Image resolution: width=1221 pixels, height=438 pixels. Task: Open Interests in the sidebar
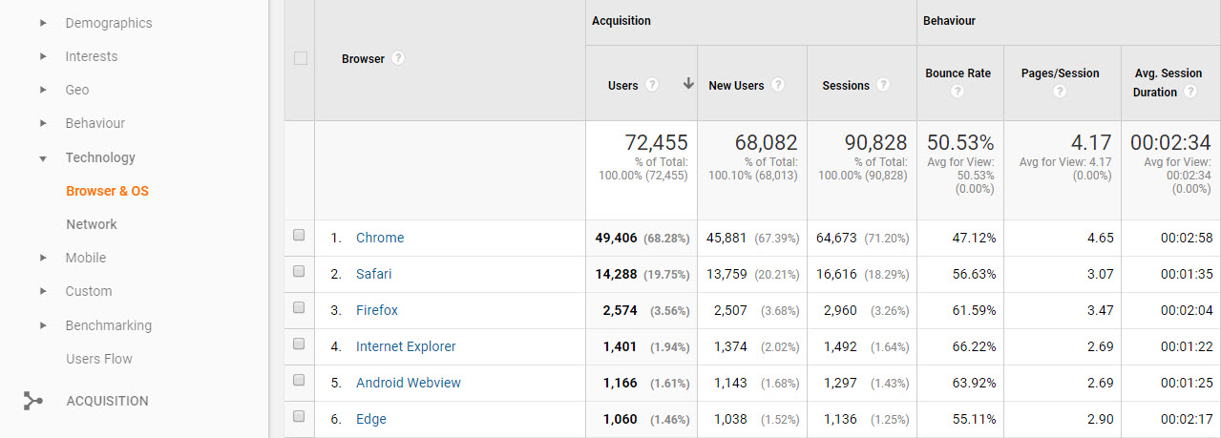point(92,56)
